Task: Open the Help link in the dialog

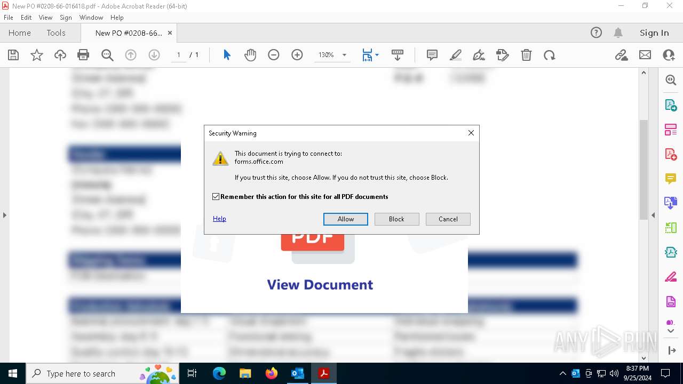Action: coord(219,219)
